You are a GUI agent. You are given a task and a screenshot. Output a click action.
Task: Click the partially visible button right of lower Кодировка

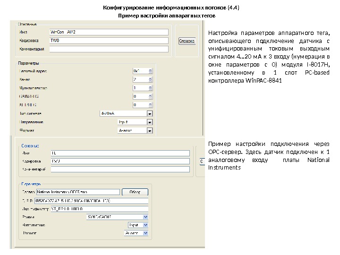(202, 161)
